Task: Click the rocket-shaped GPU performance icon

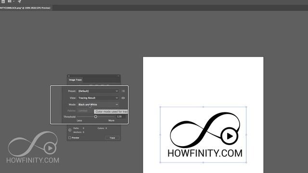Action: click(x=19, y=1)
